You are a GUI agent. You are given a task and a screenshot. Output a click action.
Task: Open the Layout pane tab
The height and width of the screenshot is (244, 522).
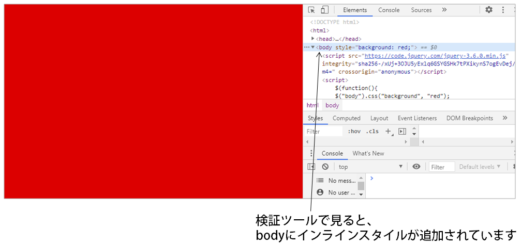(x=379, y=118)
